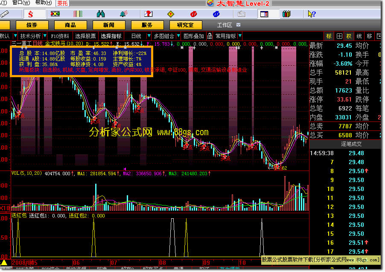Click the colored striped bars icon
The image size is (385, 272).
pyautogui.click(x=78, y=14)
